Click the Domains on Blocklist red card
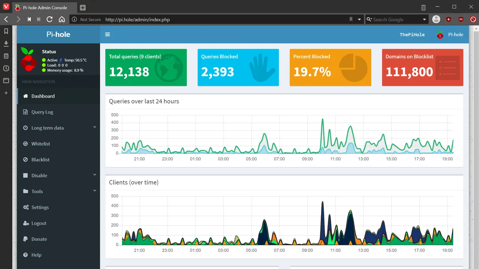Screen dimensions: 479x269 point(422,67)
